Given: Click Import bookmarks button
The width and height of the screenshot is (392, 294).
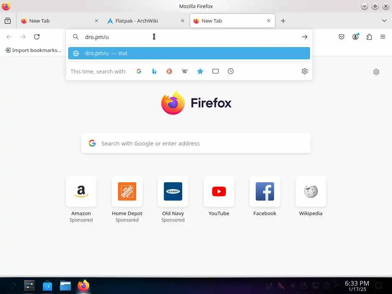Looking at the screenshot, I should pos(33,50).
